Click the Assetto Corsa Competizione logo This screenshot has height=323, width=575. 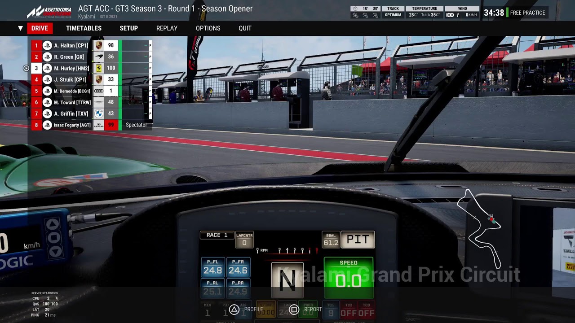pyautogui.click(x=49, y=11)
